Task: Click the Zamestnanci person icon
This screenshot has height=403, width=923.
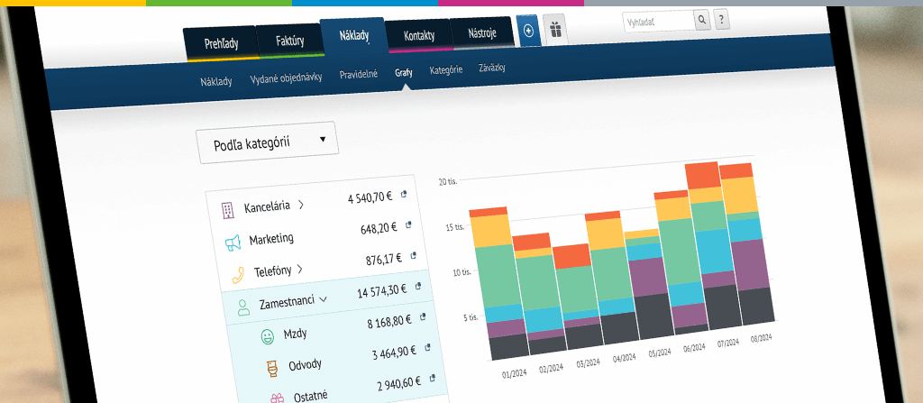Action: (x=243, y=307)
